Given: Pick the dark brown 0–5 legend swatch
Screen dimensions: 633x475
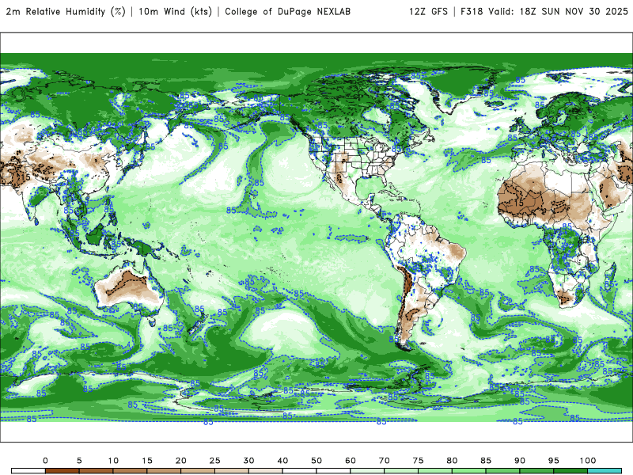Looking at the screenshot, I should click(x=63, y=471).
